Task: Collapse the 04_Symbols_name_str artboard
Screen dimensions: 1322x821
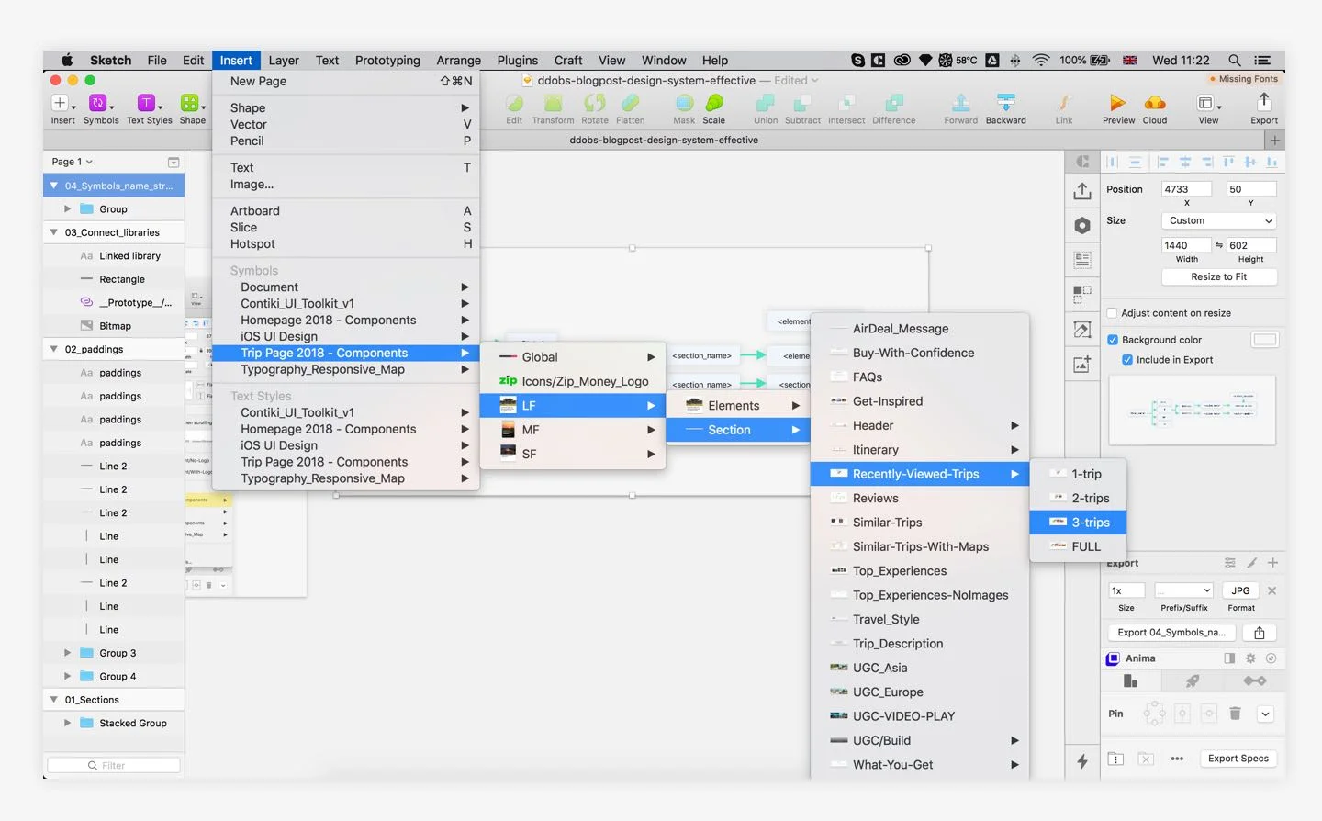Action: point(54,186)
